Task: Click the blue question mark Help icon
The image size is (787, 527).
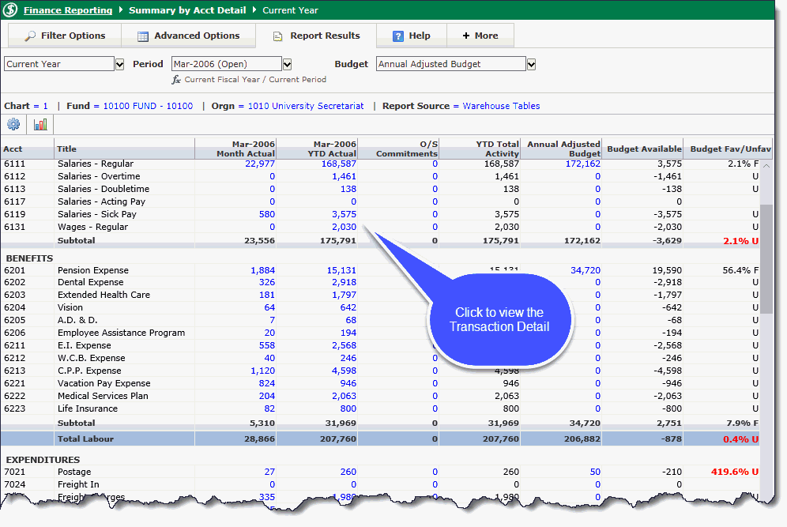Action: [x=398, y=36]
